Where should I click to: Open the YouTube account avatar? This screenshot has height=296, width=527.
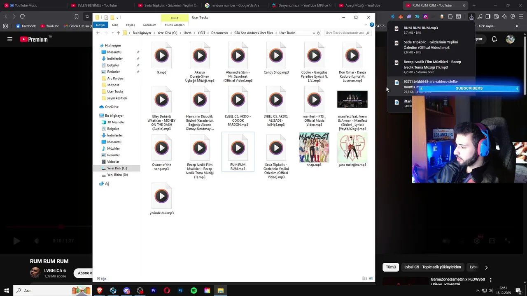coord(510,39)
